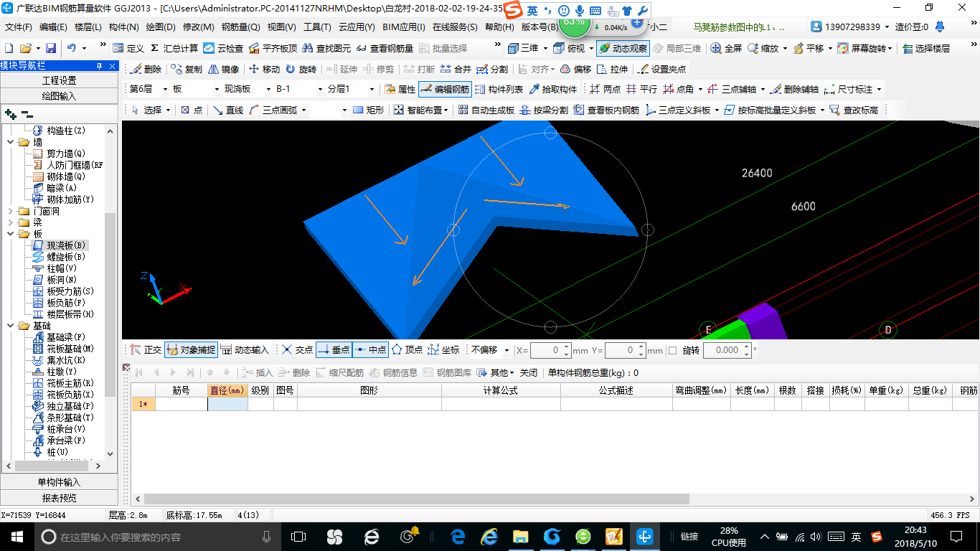Click the X coordinate input field

[550, 350]
